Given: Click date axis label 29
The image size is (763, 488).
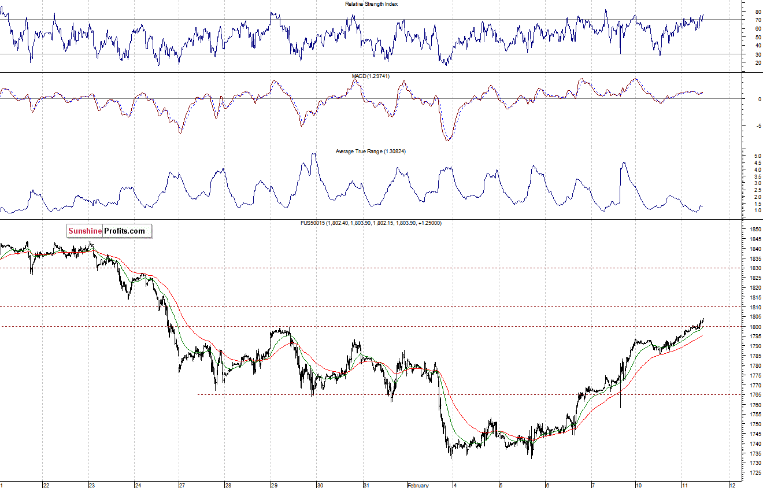Looking at the screenshot, I should (x=275, y=485).
